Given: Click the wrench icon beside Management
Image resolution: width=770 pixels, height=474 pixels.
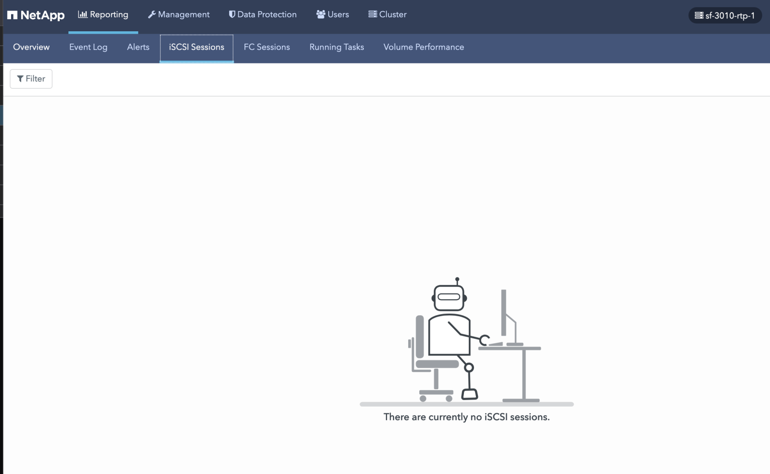Looking at the screenshot, I should pyautogui.click(x=152, y=14).
